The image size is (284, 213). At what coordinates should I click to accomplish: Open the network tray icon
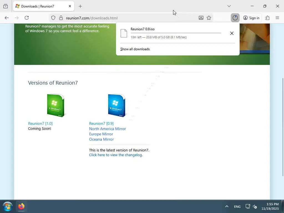tap(248, 206)
